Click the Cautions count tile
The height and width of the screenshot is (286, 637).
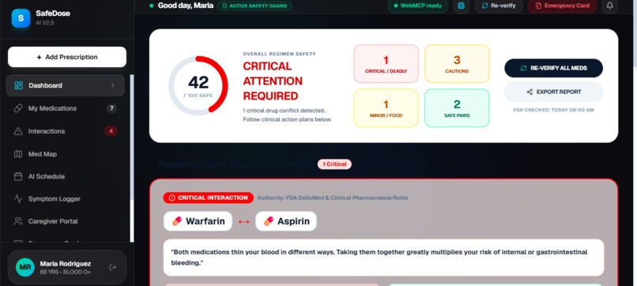[457, 64]
